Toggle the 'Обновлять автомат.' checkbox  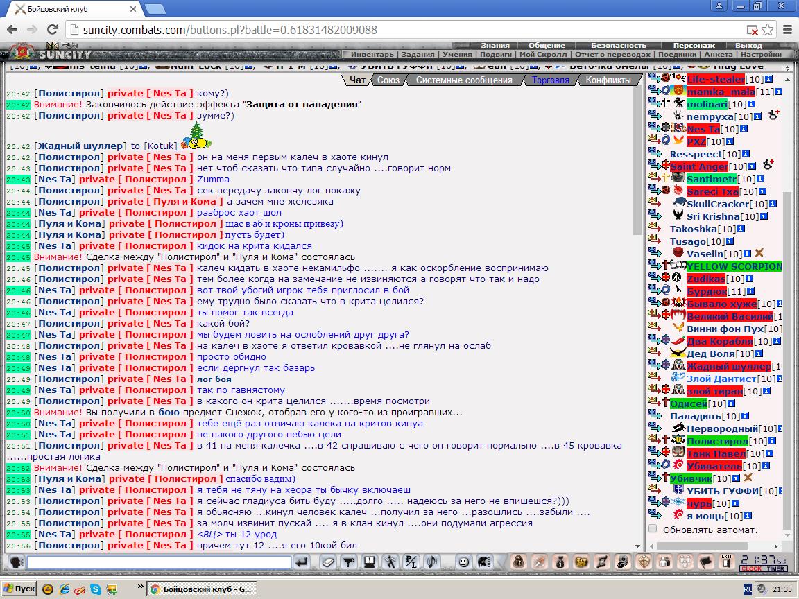[652, 529]
